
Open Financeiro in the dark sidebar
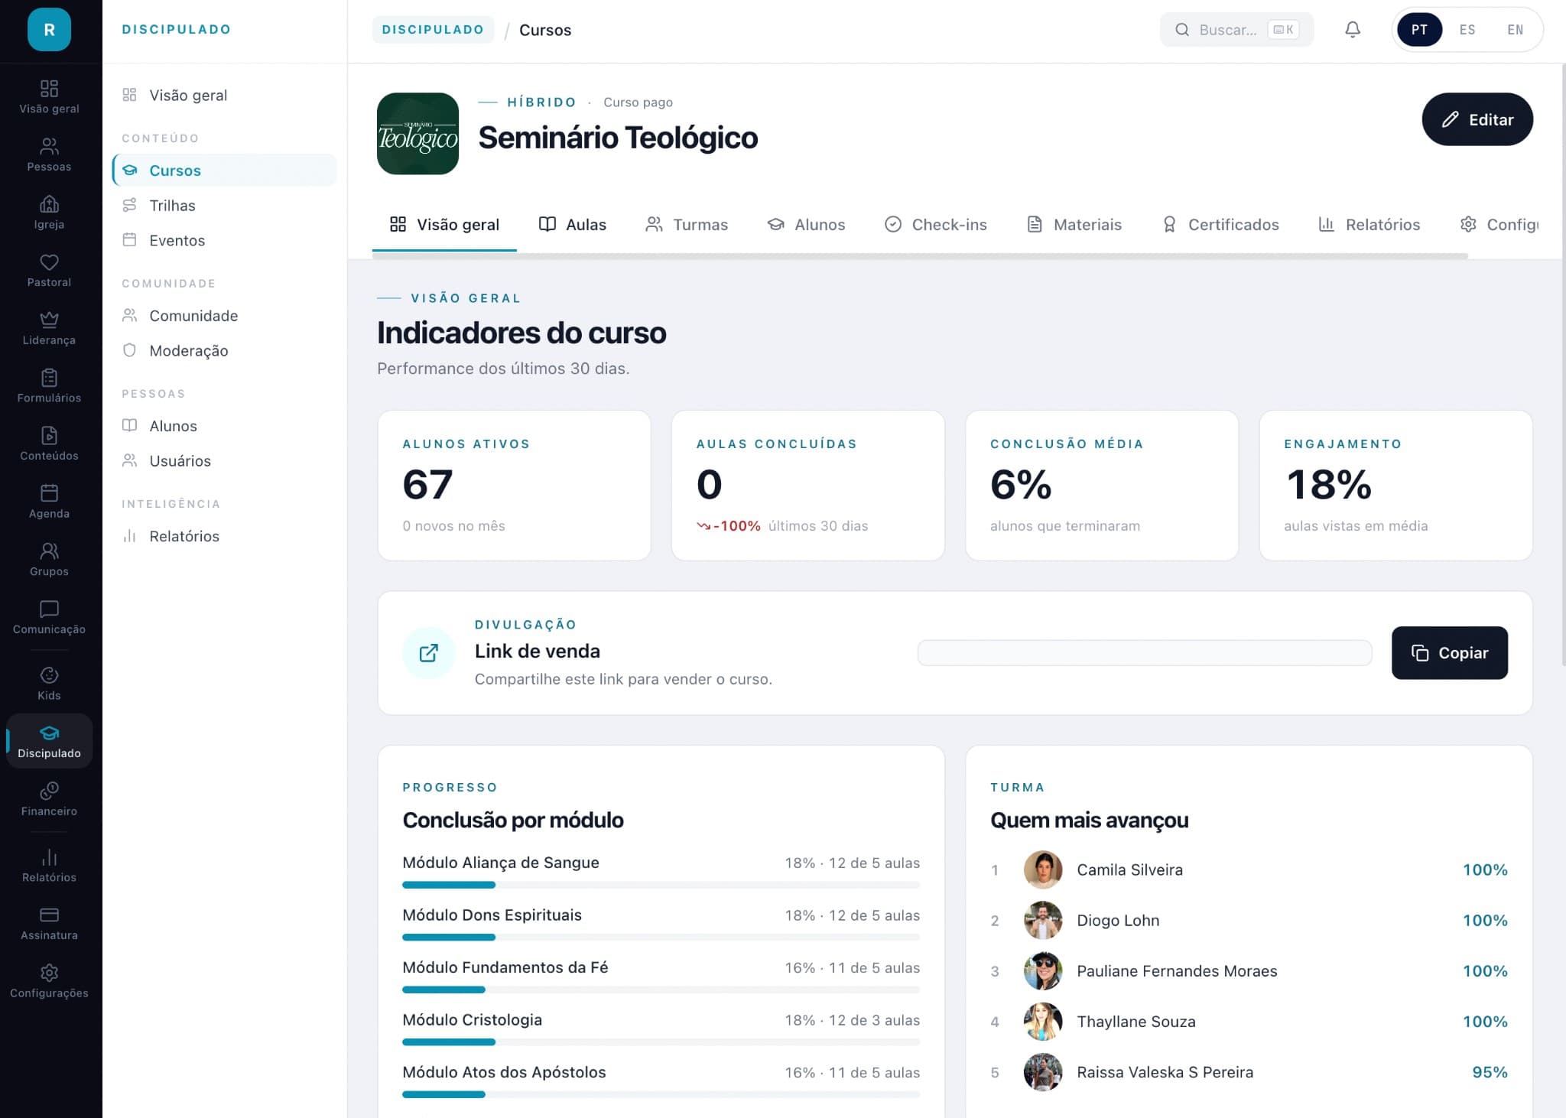click(x=49, y=798)
